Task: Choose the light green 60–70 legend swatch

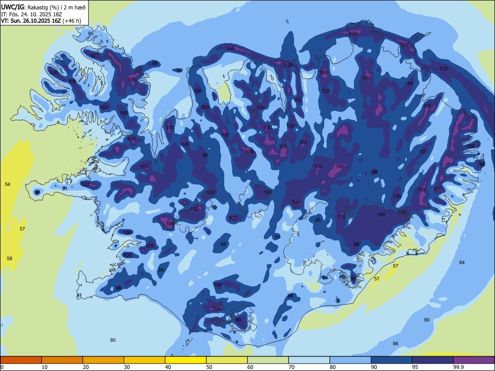Action: pyautogui.click(x=268, y=360)
